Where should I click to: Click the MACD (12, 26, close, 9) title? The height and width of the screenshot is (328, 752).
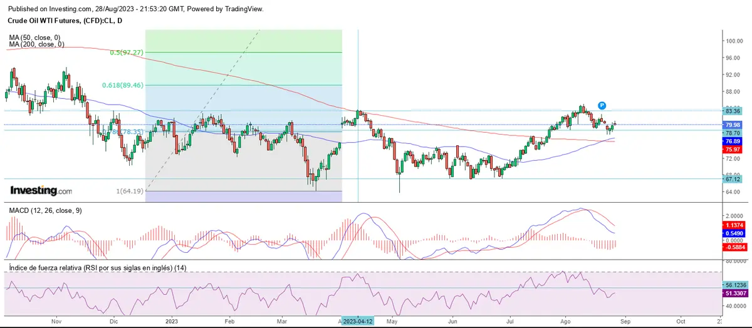click(x=45, y=210)
